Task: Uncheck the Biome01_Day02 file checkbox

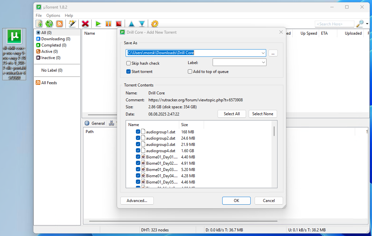Action: pyautogui.click(x=138, y=163)
